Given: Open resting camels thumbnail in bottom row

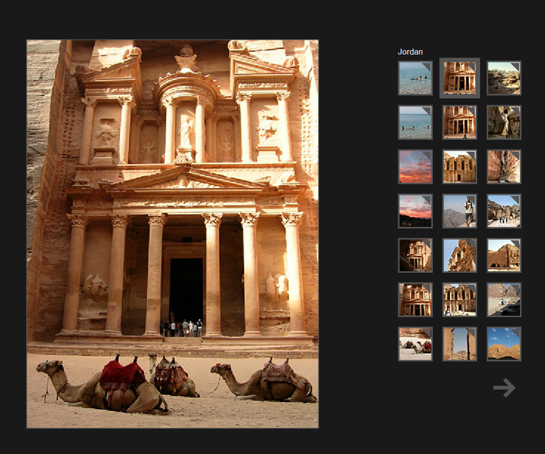Looking at the screenshot, I should (x=415, y=344).
